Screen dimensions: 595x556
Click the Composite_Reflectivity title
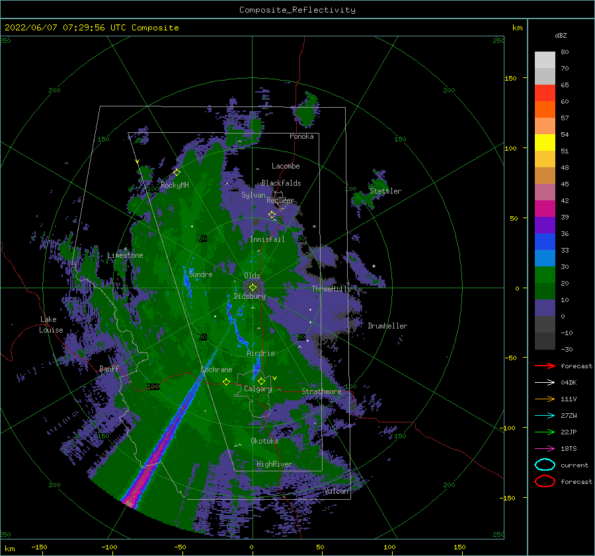coord(297,10)
